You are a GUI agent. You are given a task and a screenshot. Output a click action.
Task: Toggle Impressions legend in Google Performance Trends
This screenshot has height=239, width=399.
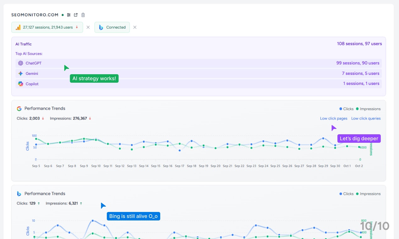(x=368, y=109)
